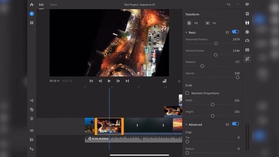279x157 pixels.
Task: Click the Horizontal Position slider handle
Action: 216,44
